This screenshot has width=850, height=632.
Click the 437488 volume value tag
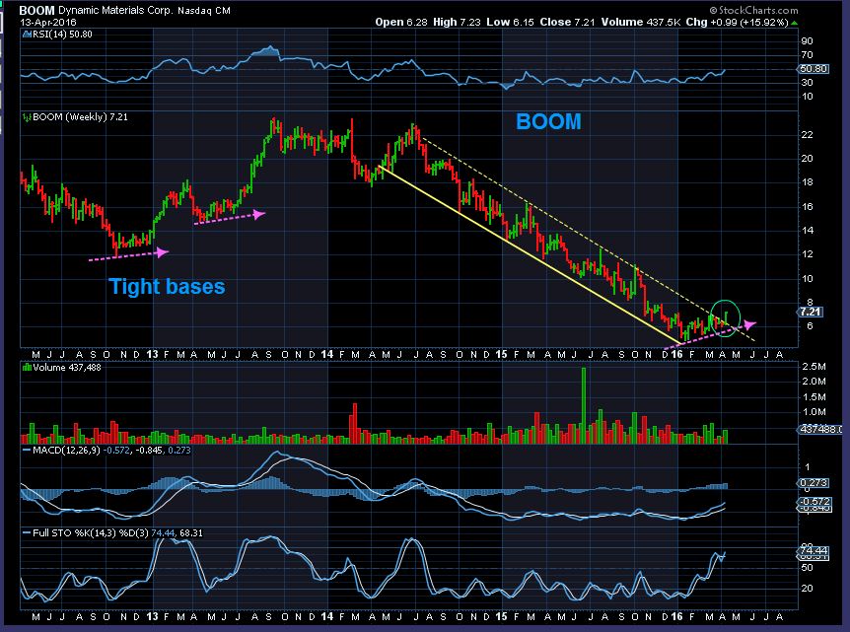[x=819, y=429]
